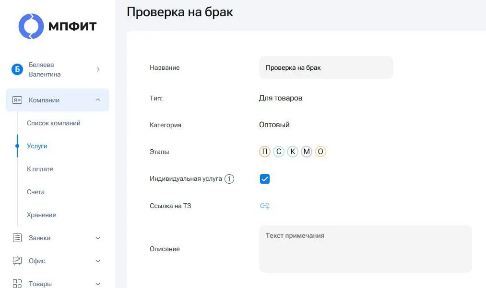Click the Компании card icon in sidebar
The image size is (486, 288).
click(17, 100)
